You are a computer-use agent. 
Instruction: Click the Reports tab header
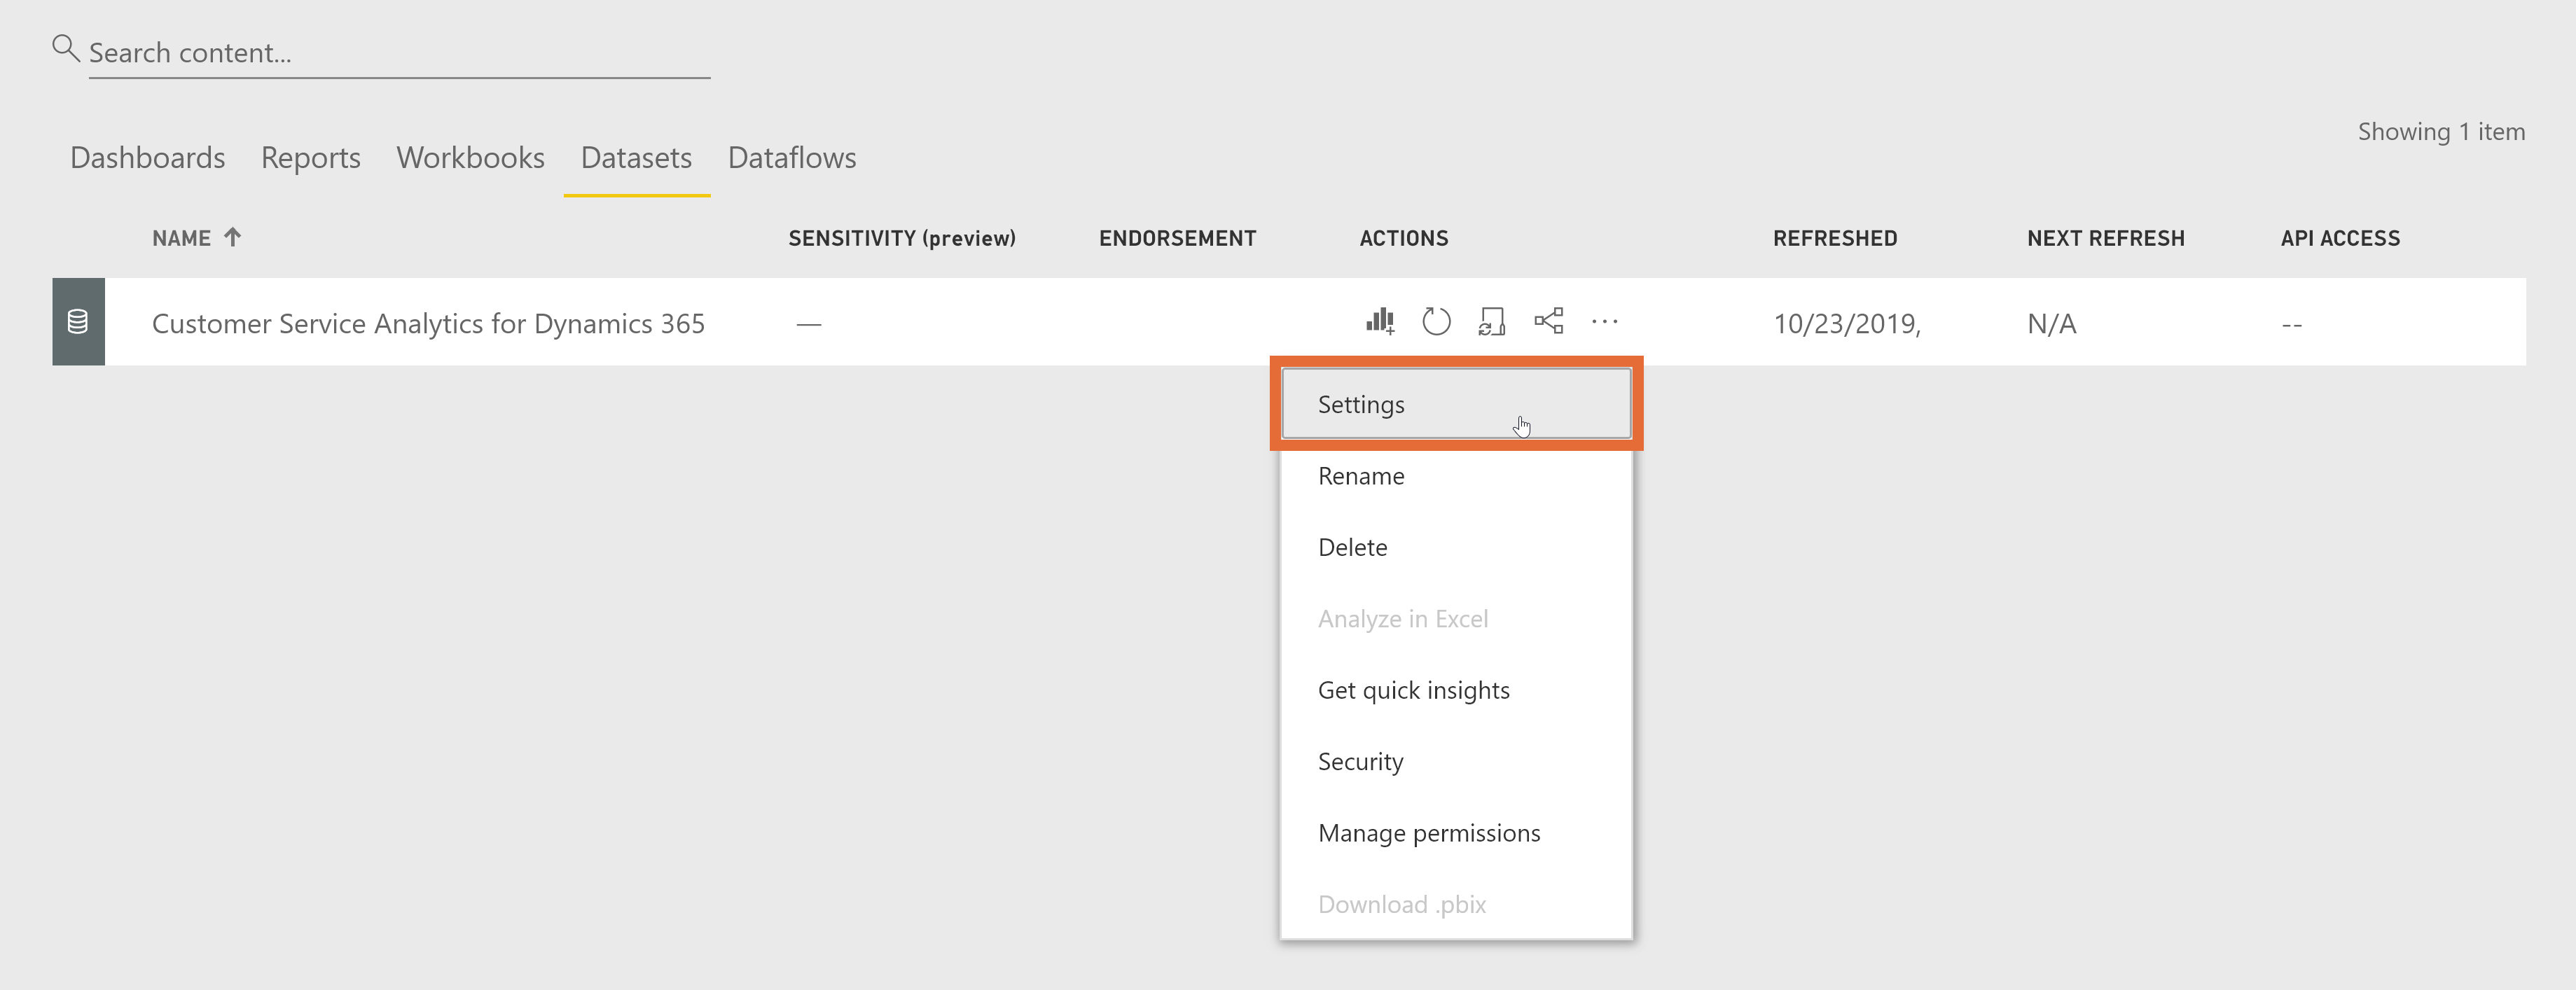pos(310,158)
